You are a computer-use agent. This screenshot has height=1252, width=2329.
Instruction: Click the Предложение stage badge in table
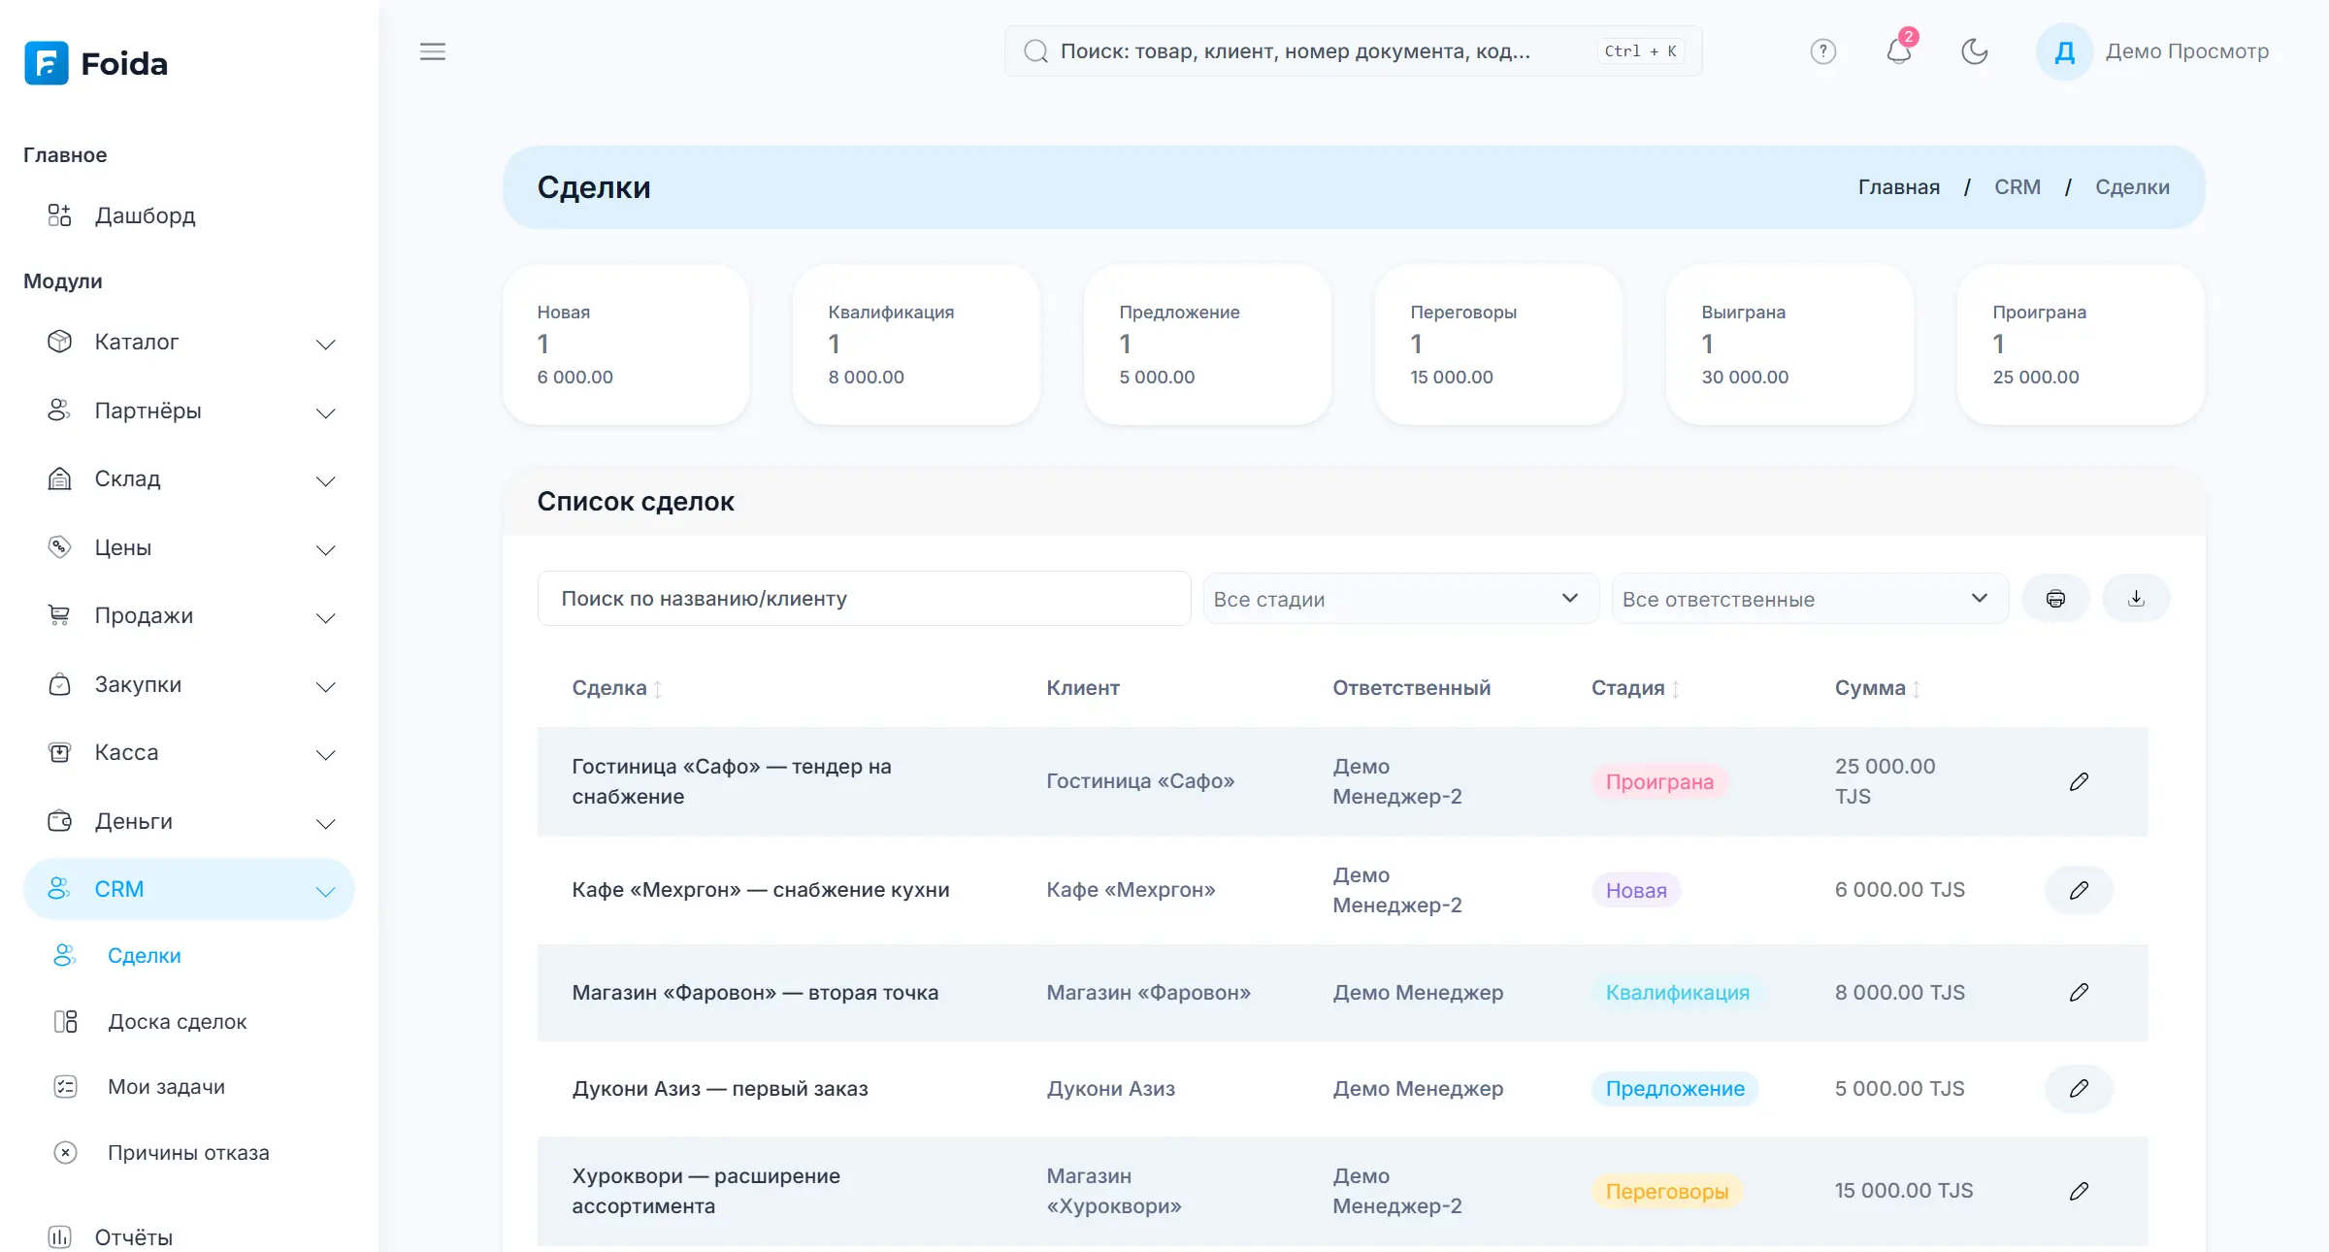1675,1089
